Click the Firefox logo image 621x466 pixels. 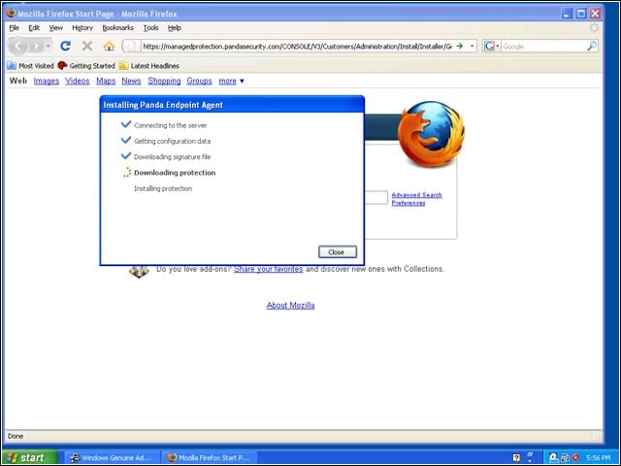click(431, 134)
